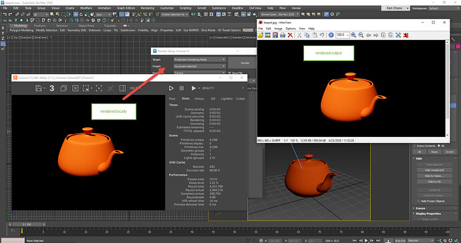Toggle Corona A/B comparison split view
The height and width of the screenshot is (243, 461).
(x=123, y=88)
